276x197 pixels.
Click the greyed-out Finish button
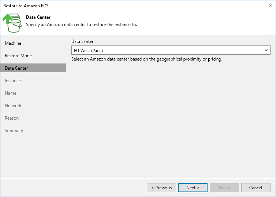click(x=224, y=188)
